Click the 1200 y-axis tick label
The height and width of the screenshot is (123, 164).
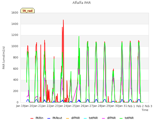15,35
